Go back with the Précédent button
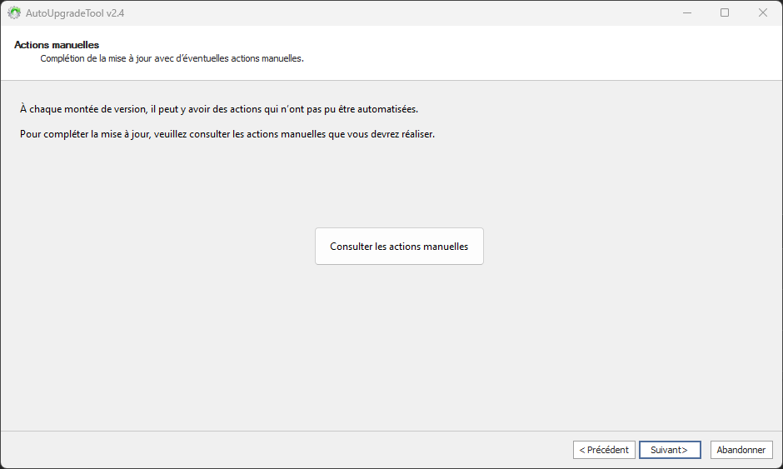This screenshot has width=783, height=469. (x=604, y=450)
